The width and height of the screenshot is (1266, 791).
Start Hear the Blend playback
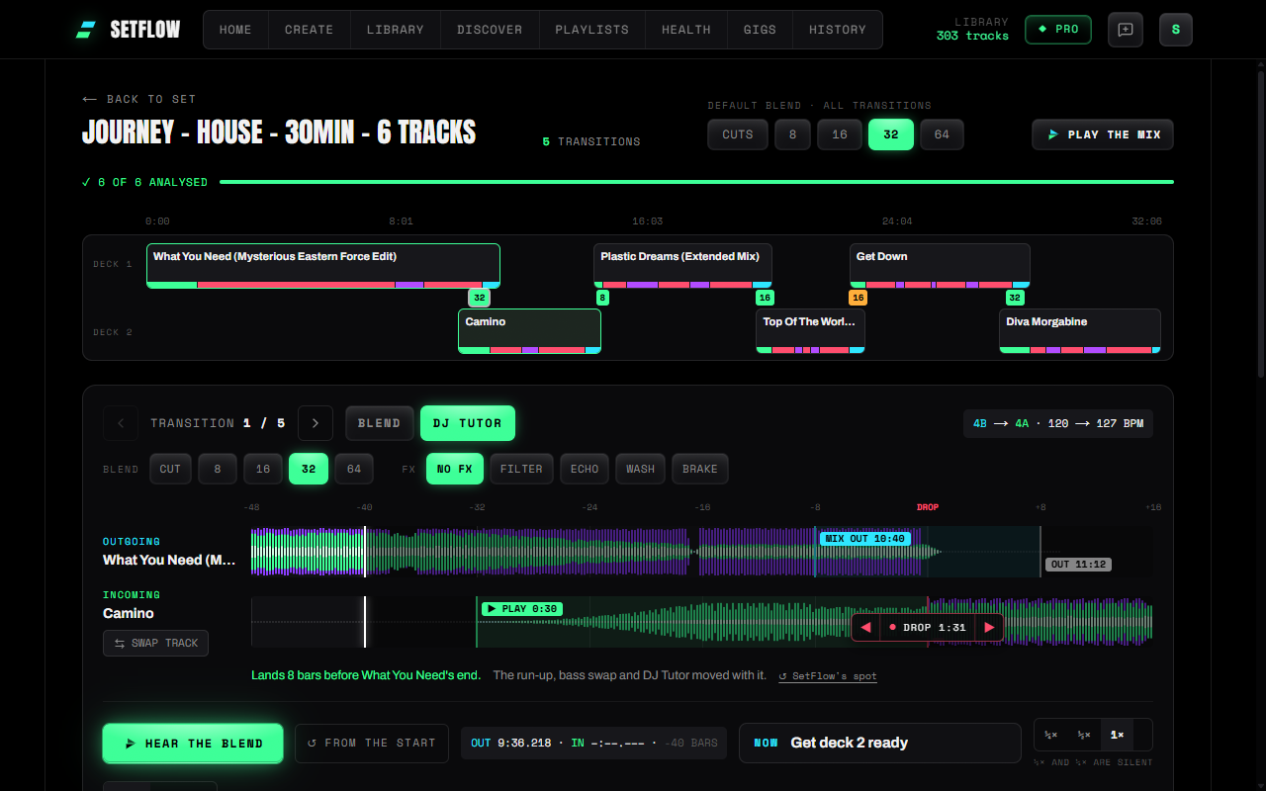(x=193, y=744)
